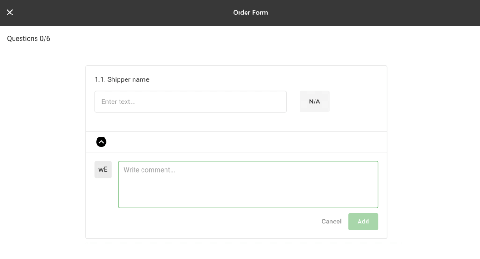Focus the Shipper name text field
The height and width of the screenshot is (259, 480).
pos(190,101)
